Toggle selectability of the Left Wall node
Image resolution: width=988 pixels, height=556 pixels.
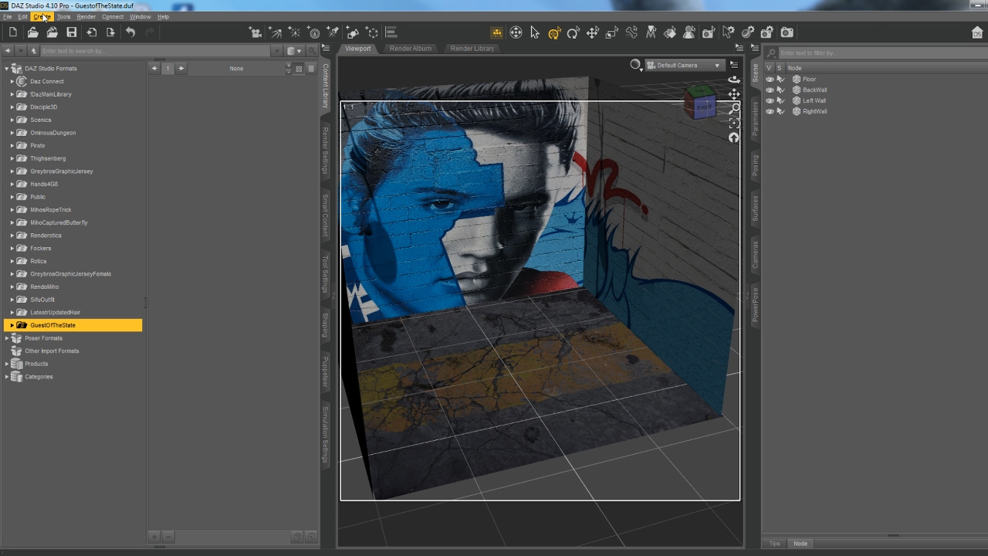point(780,101)
